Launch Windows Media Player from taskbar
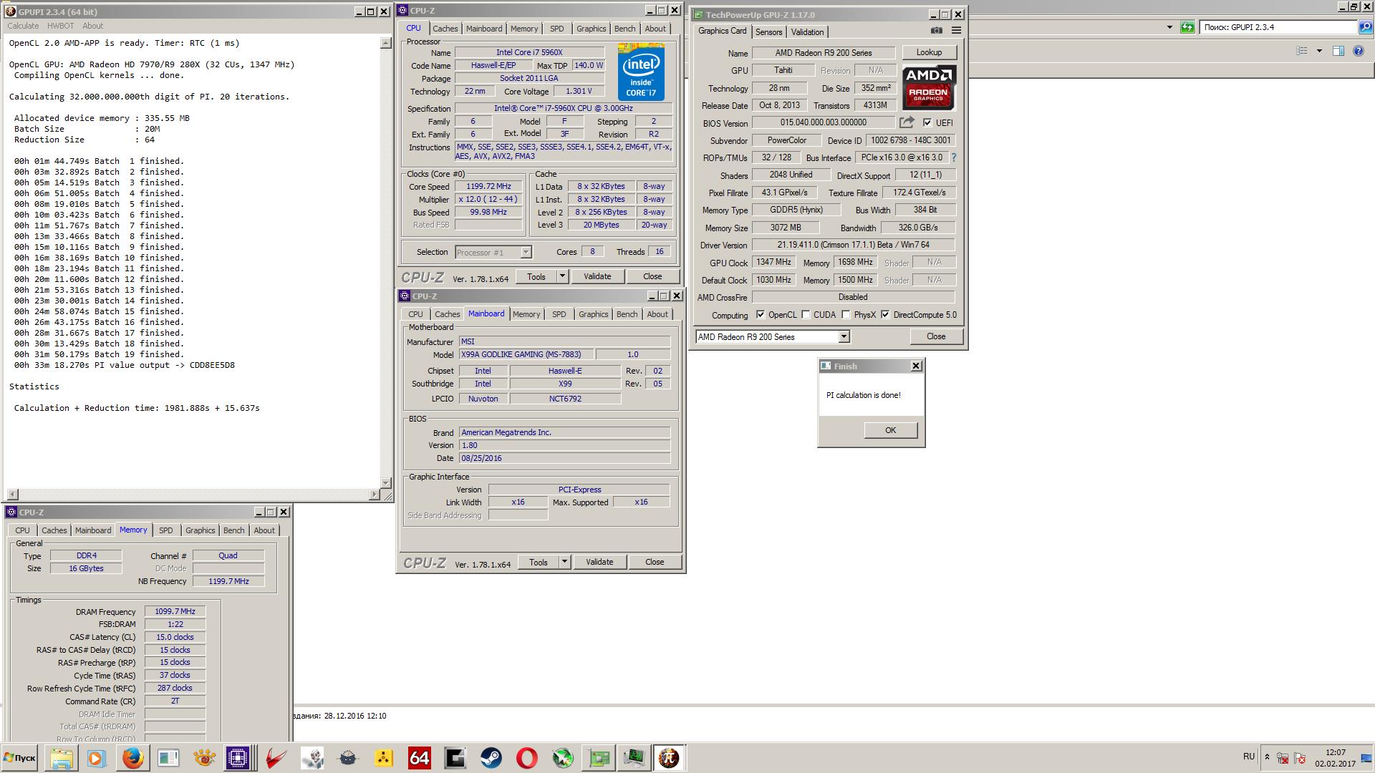 [x=96, y=758]
